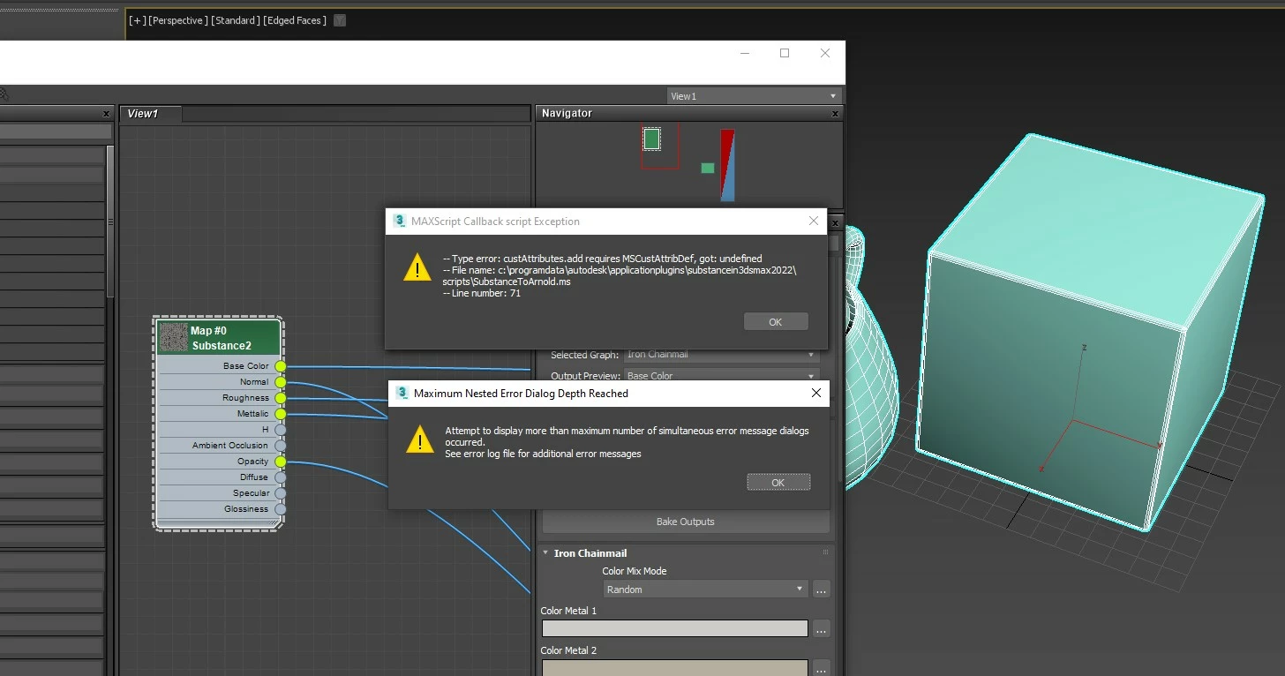The width and height of the screenshot is (1285, 676).
Task: Click the ellipsis button beside Color Mix Mode
Action: click(x=821, y=590)
